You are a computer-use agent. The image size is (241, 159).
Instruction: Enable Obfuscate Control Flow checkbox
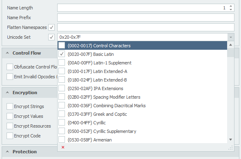(10, 67)
